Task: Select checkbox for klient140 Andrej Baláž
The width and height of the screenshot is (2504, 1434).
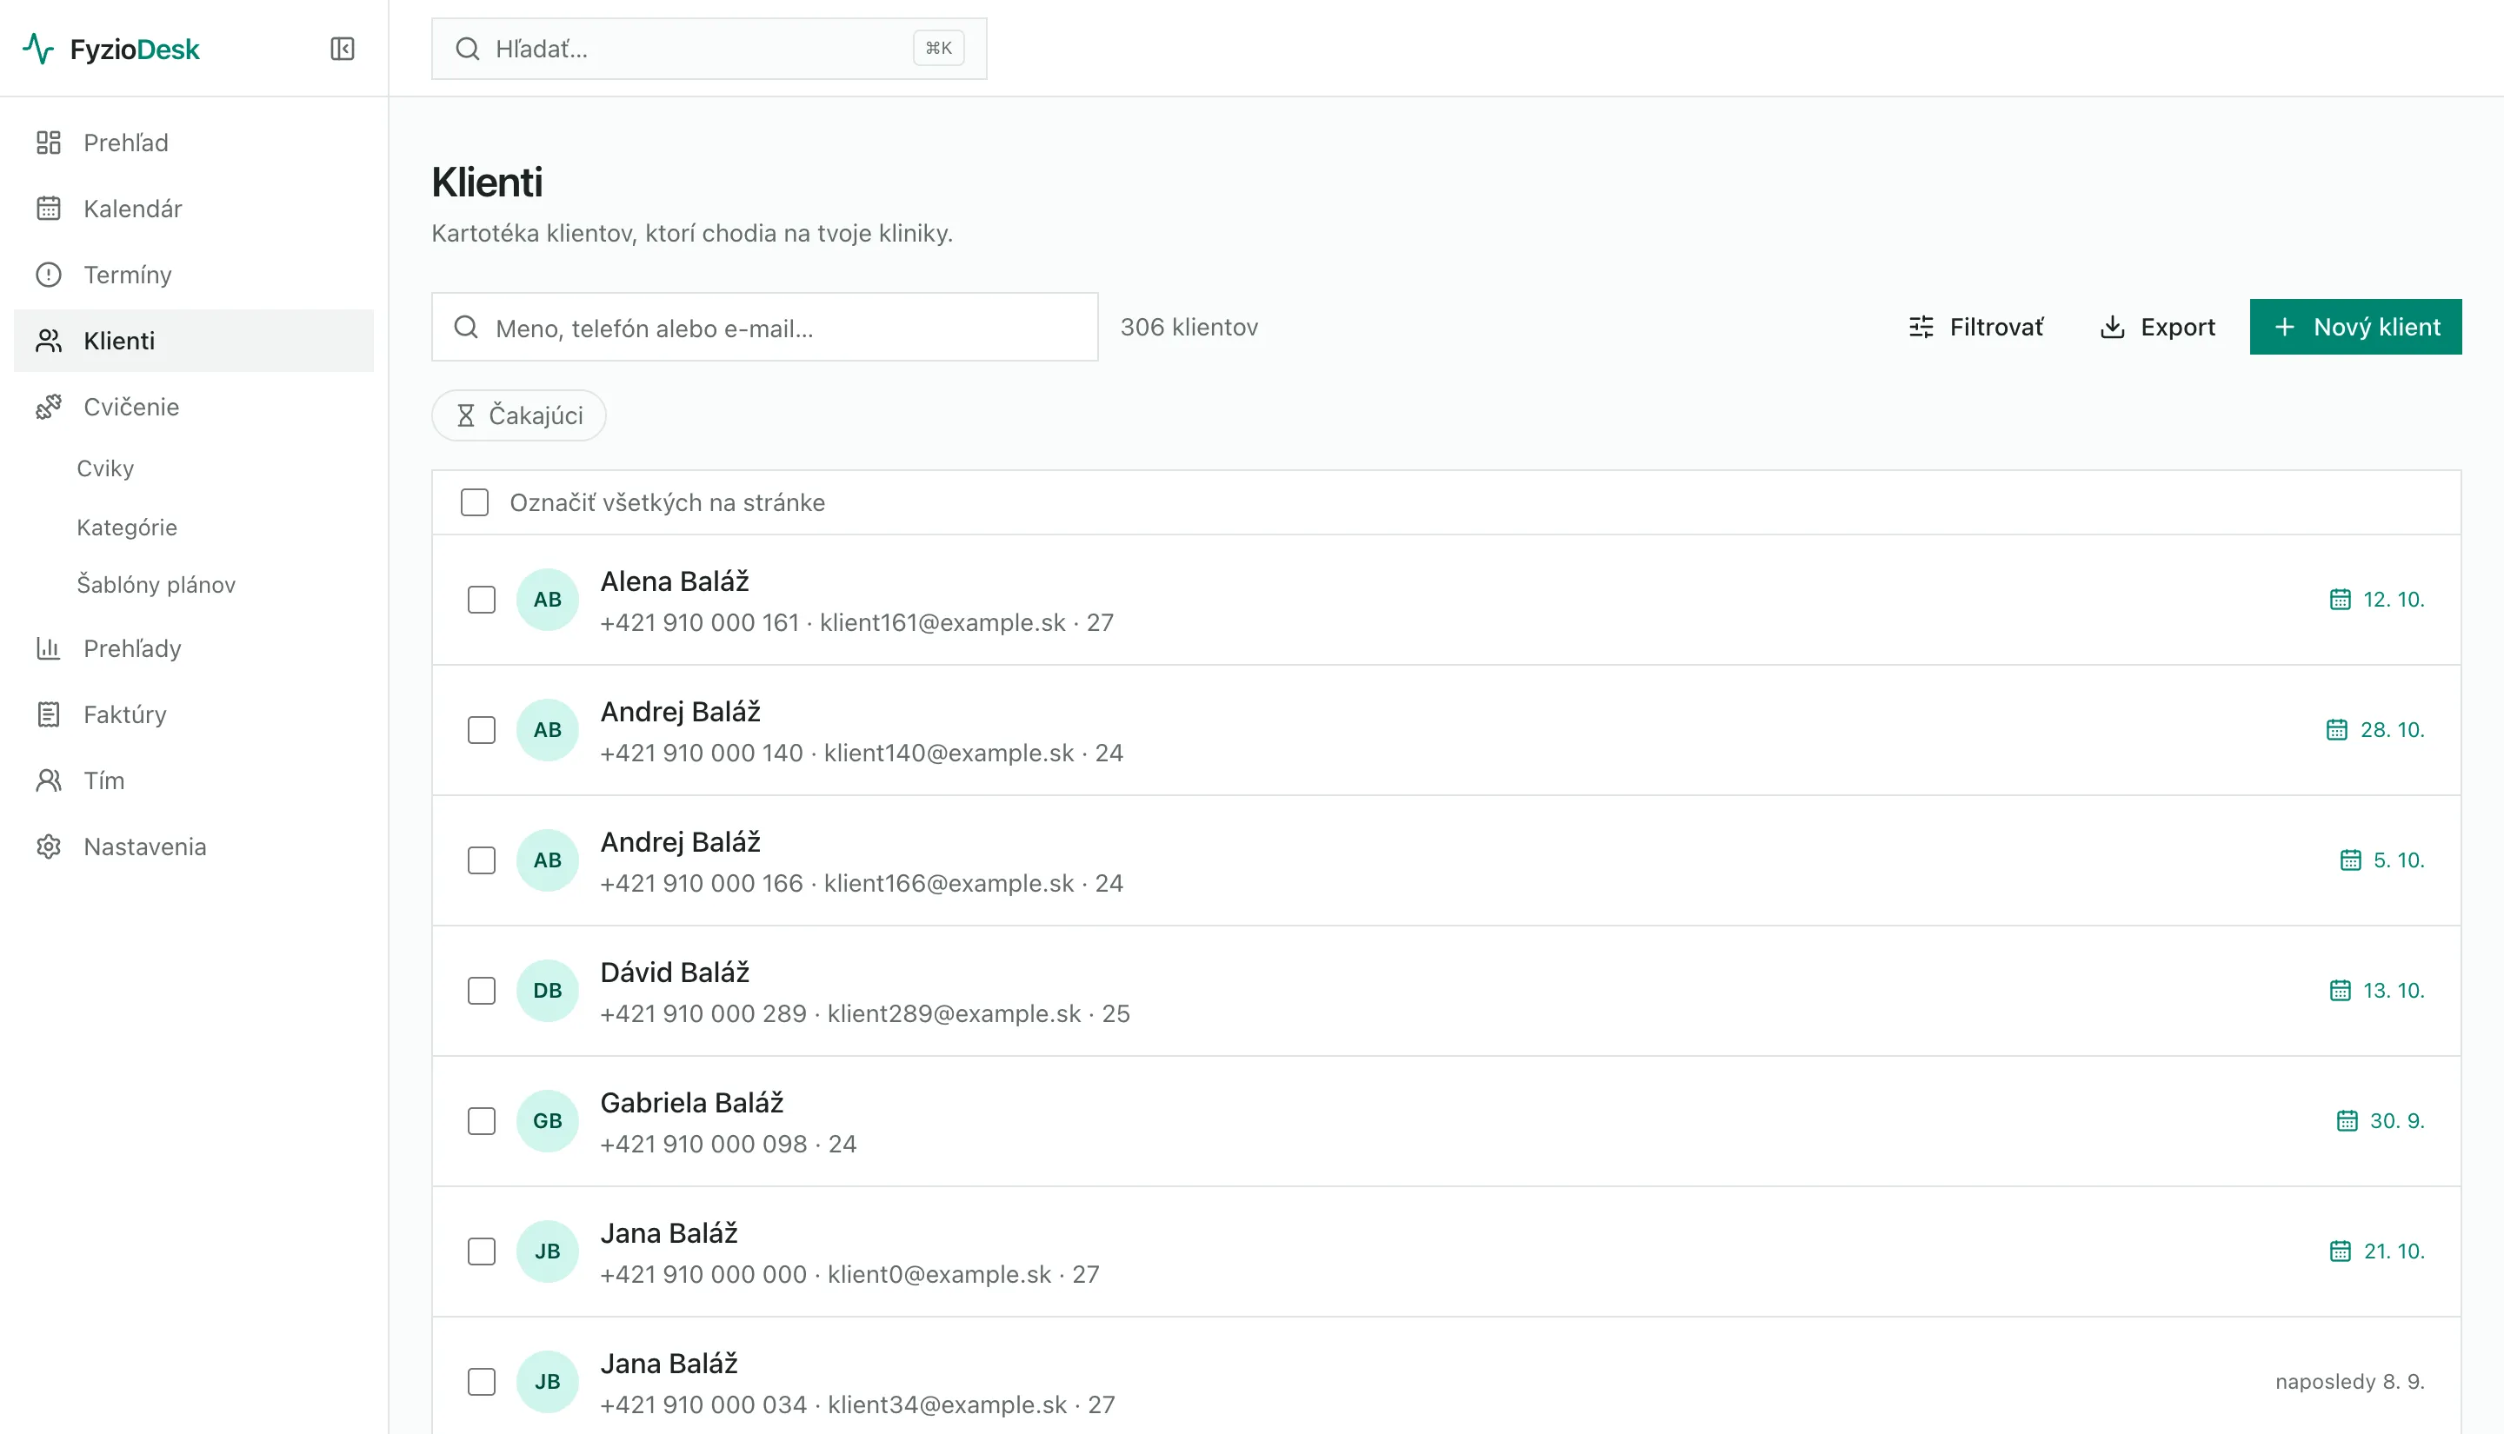Action: click(482, 730)
